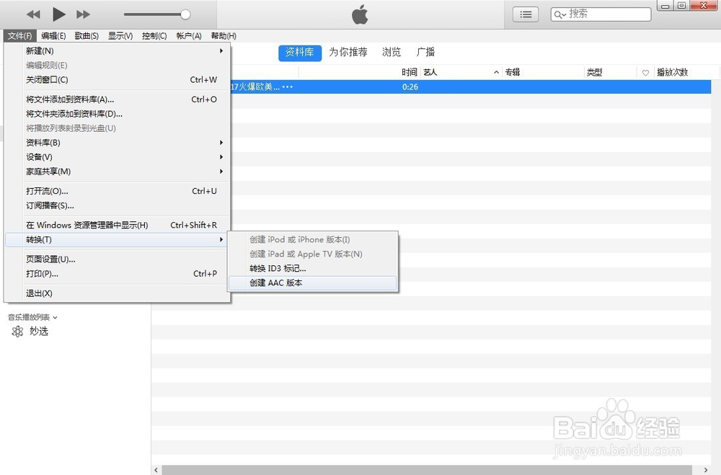This screenshot has width=721, height=475.
Task: Switch to the 广播 tab
Action: (x=425, y=52)
